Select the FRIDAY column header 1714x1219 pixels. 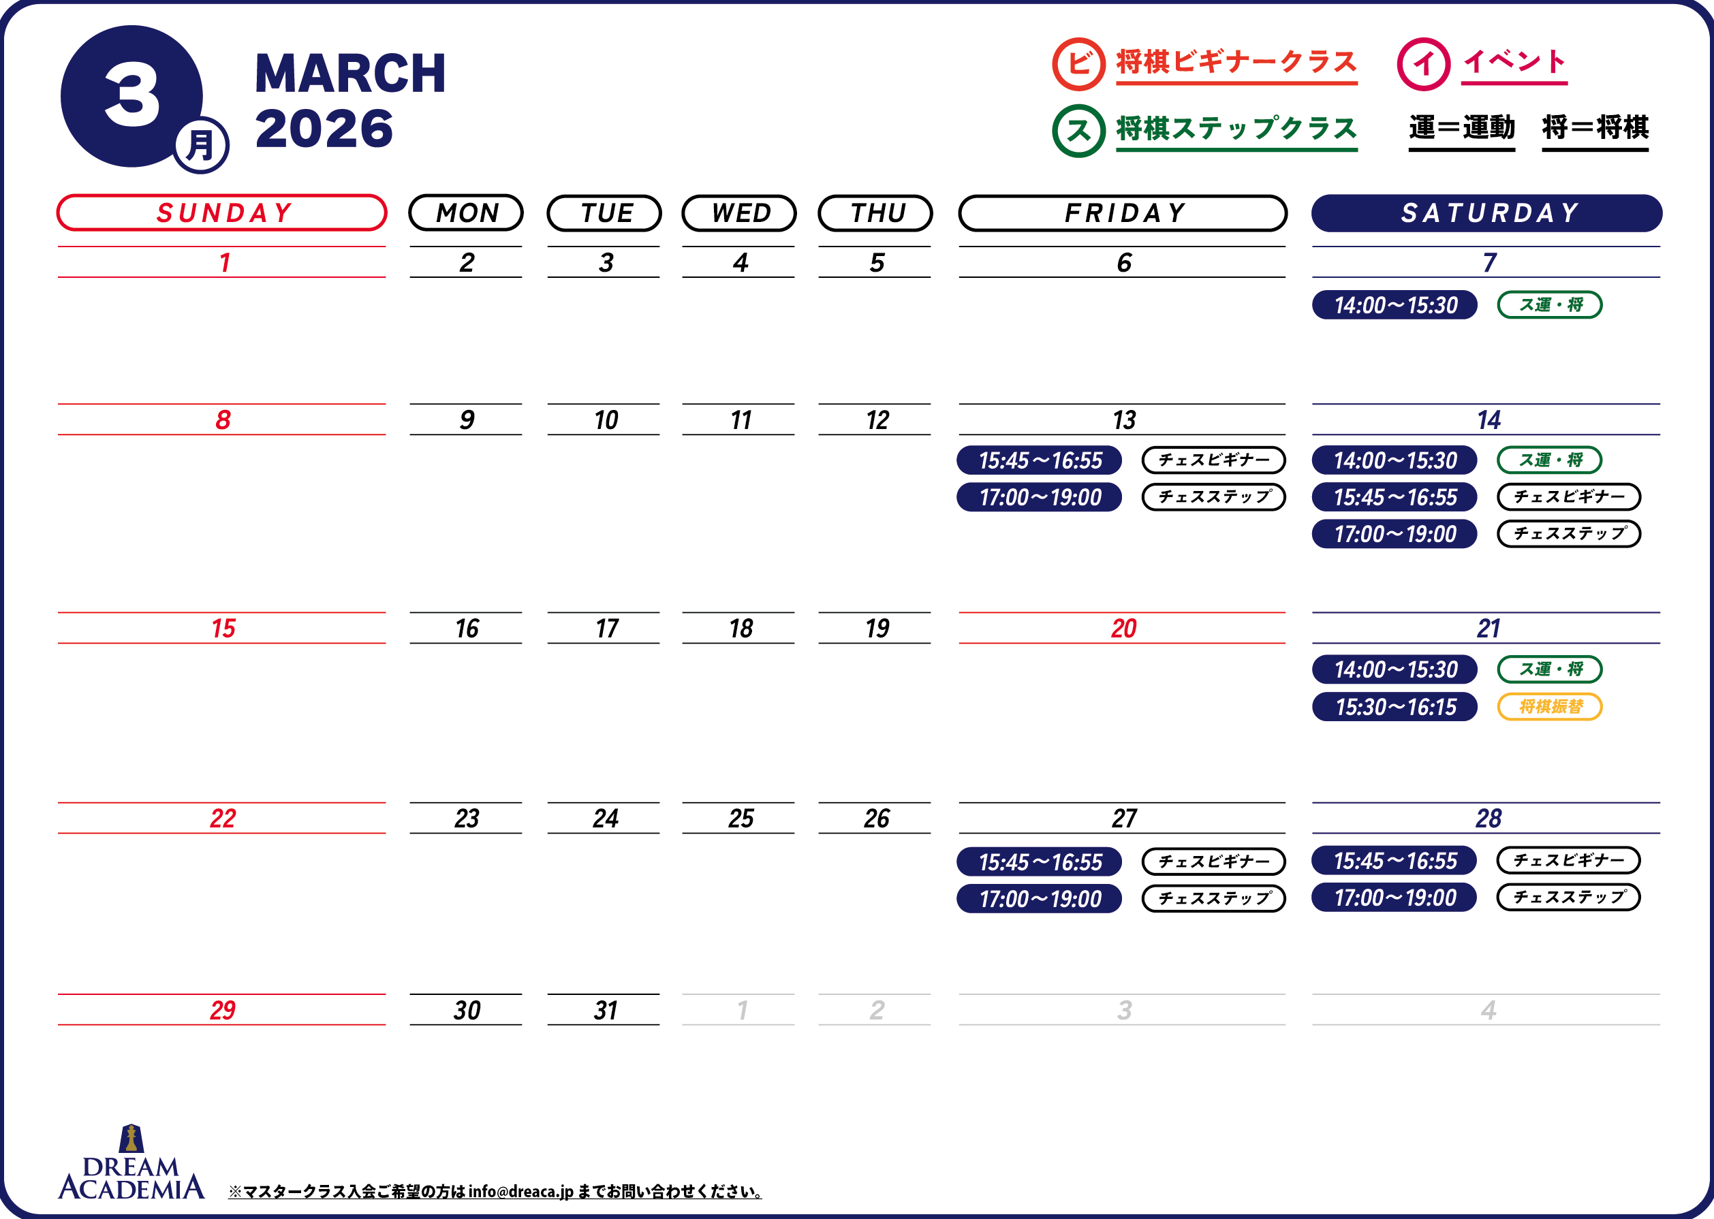click(x=1123, y=213)
